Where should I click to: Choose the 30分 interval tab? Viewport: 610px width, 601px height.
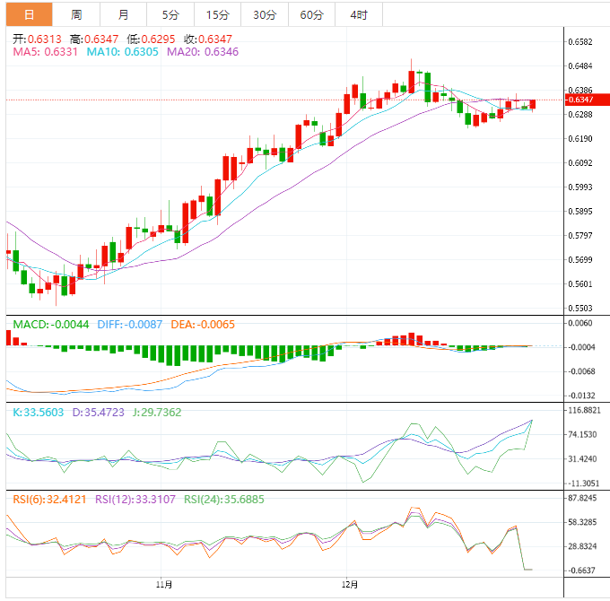(x=264, y=14)
